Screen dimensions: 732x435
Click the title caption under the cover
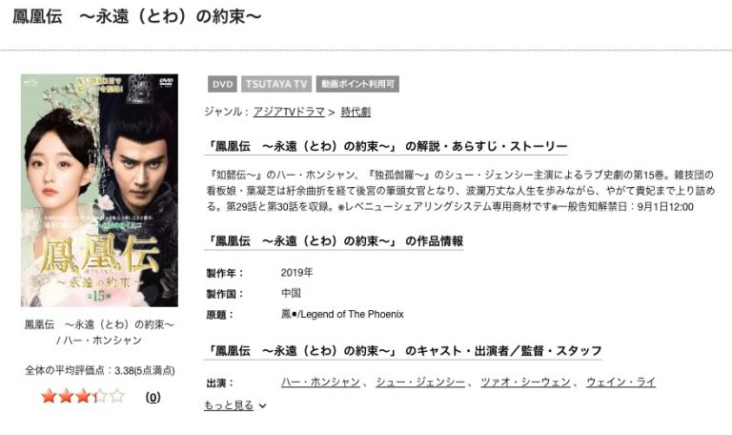point(99,332)
